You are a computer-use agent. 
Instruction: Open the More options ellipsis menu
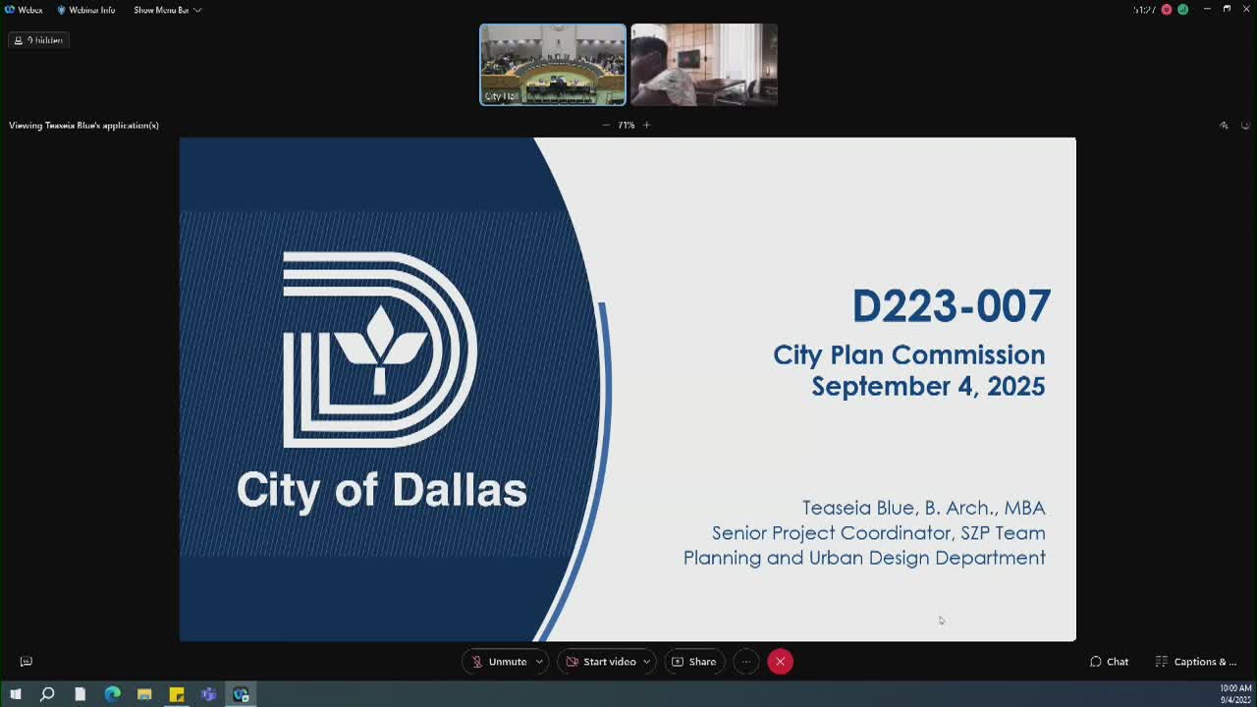coord(745,661)
